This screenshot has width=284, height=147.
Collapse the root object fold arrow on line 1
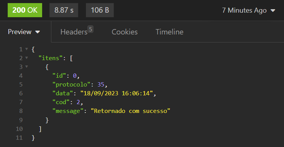pos(26,49)
